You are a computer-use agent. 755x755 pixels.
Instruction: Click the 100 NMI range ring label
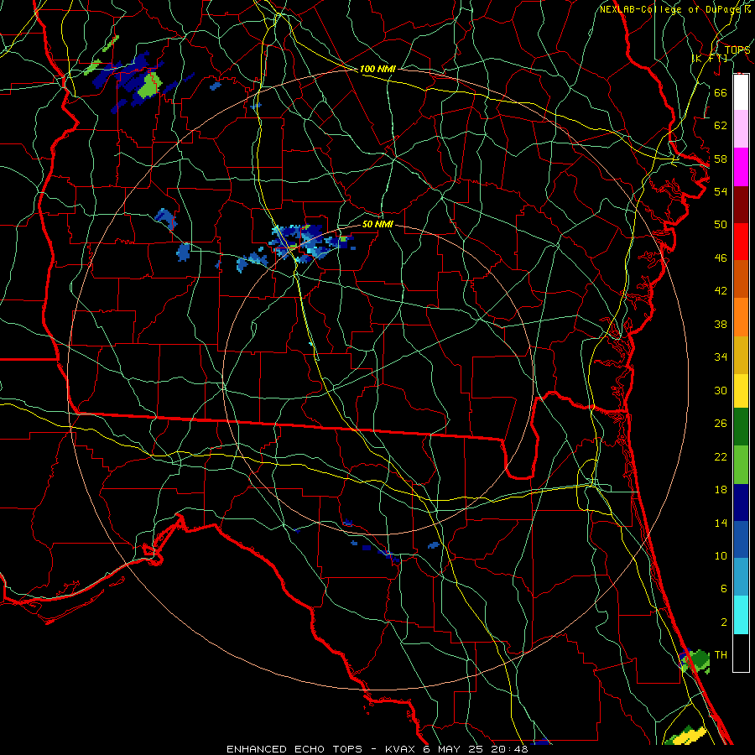[377, 69]
